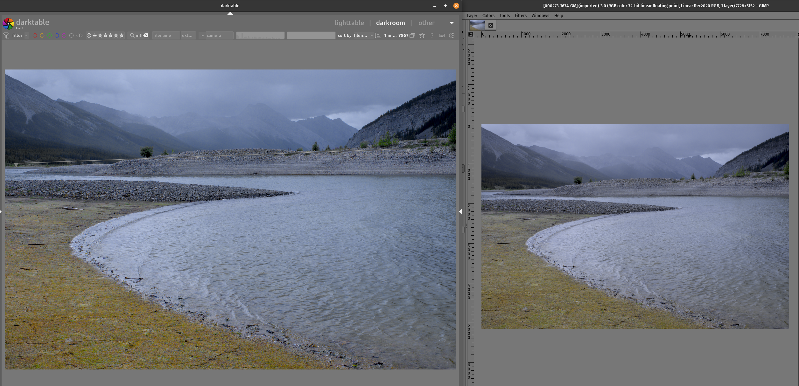This screenshot has width=799, height=386.
Task: Switch to the lighttable view
Action: tap(349, 23)
